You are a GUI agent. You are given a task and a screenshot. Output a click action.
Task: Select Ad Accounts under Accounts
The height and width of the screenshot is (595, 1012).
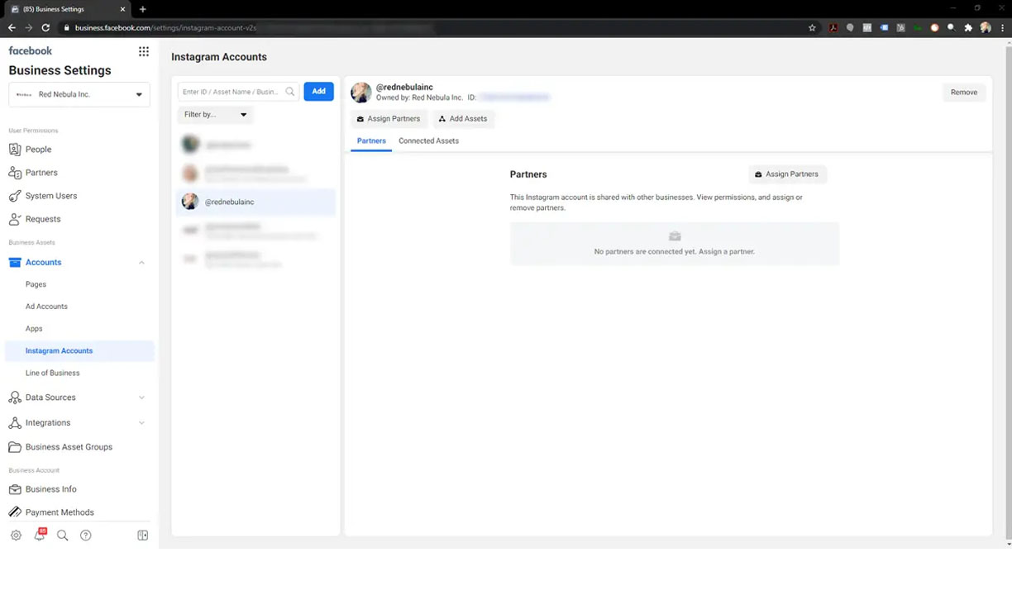pos(46,307)
